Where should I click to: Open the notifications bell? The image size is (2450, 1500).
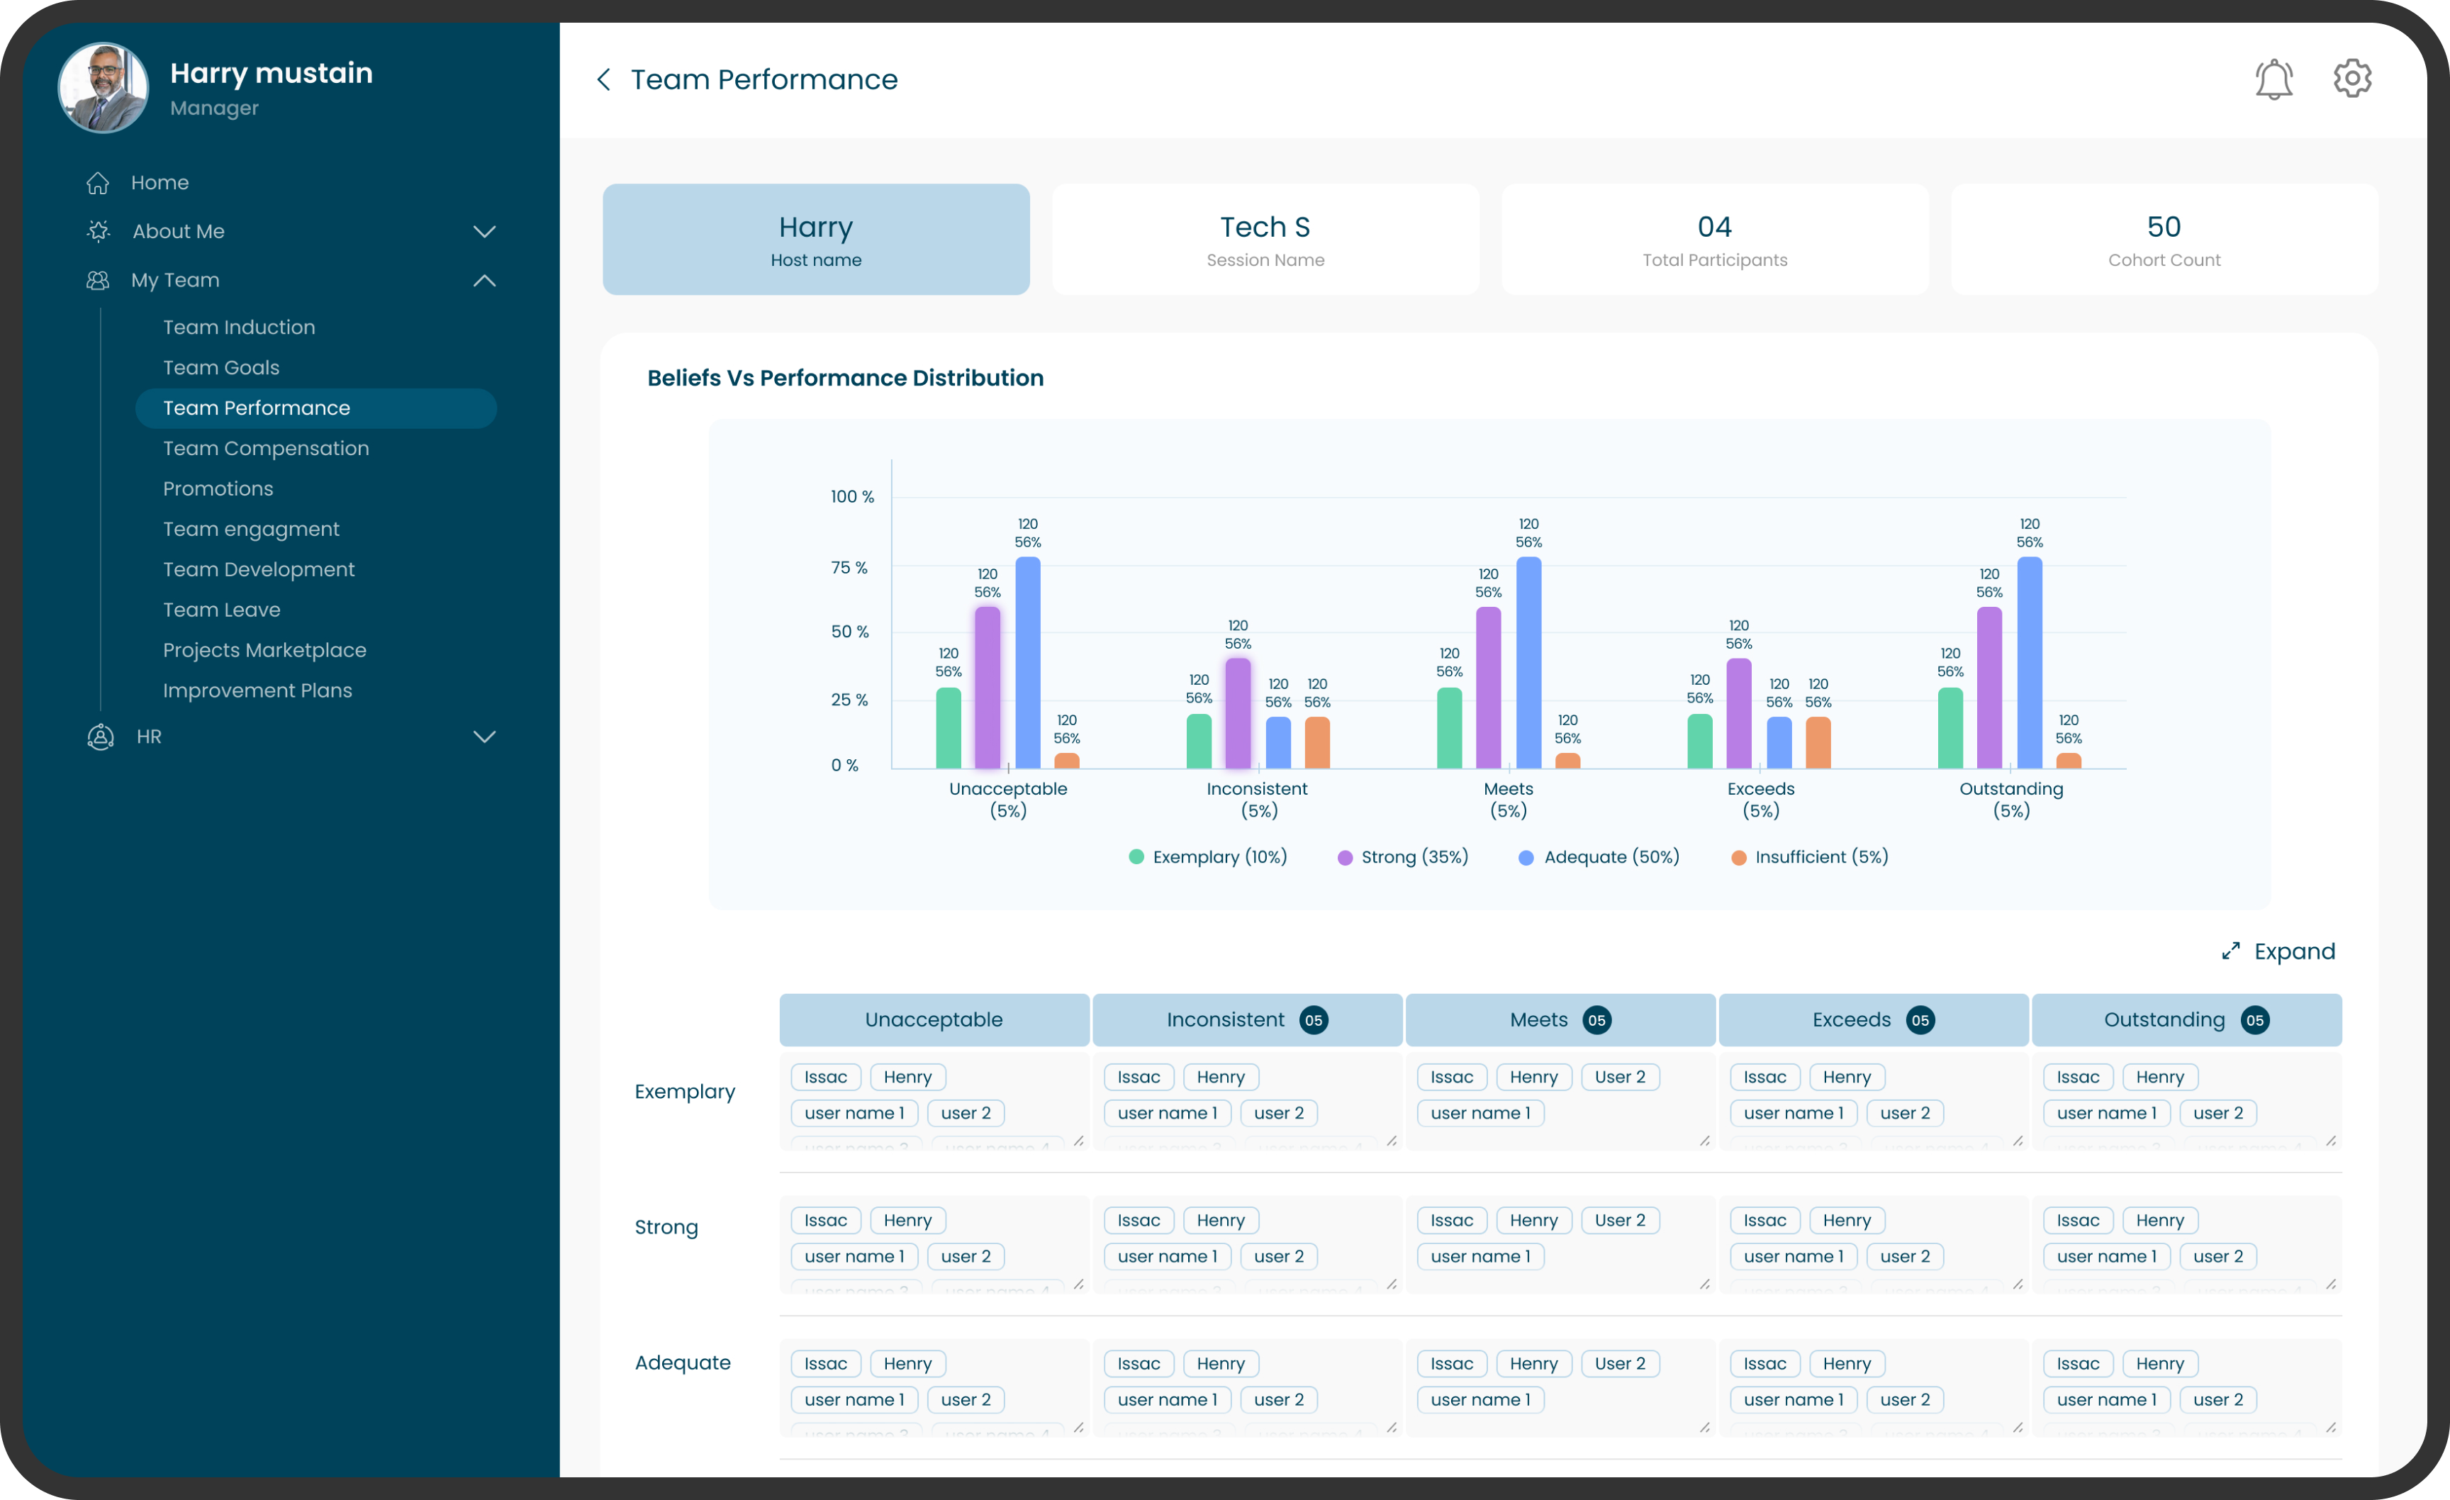[x=2273, y=79]
